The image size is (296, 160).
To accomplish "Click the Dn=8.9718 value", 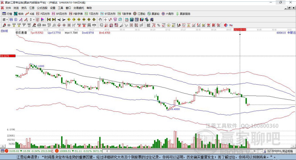I will tap(88, 33).
